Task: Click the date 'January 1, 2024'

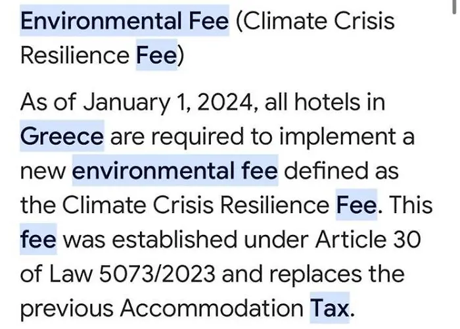Action: click(x=168, y=102)
